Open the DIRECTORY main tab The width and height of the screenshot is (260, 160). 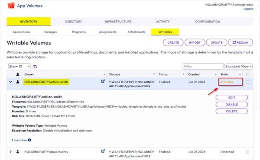click(73, 22)
